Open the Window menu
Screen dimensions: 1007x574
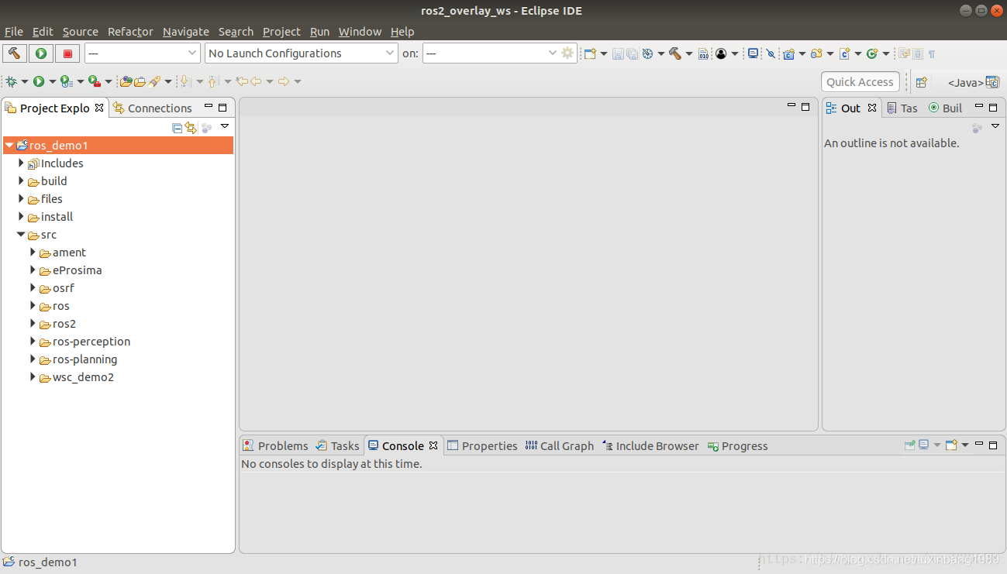click(x=360, y=32)
